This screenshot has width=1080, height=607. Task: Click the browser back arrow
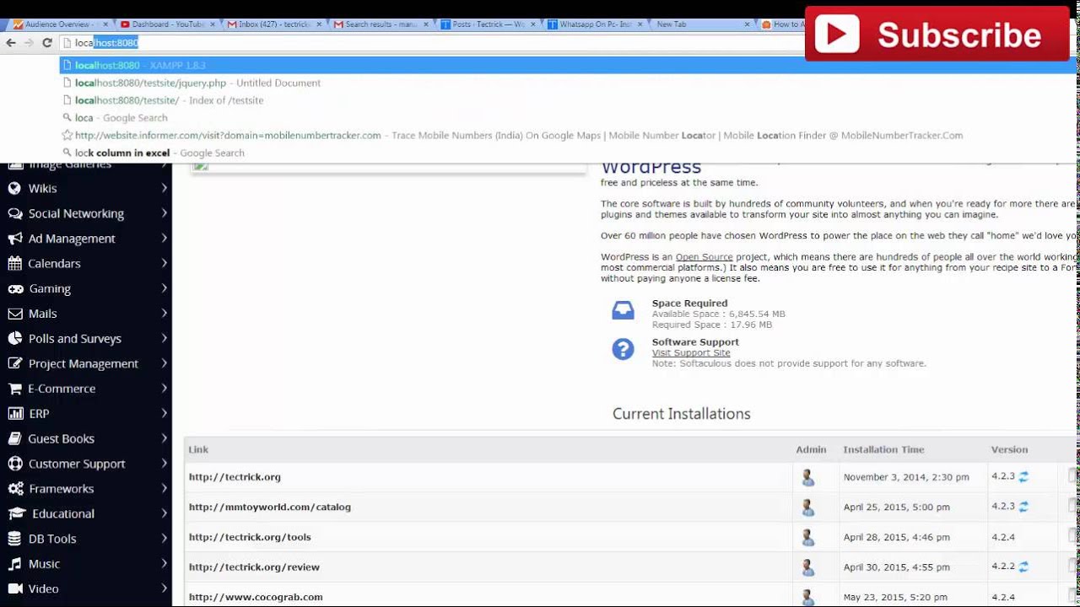(11, 42)
